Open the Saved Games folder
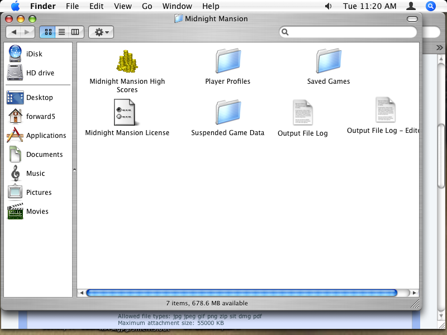The image size is (447, 335). [x=328, y=60]
